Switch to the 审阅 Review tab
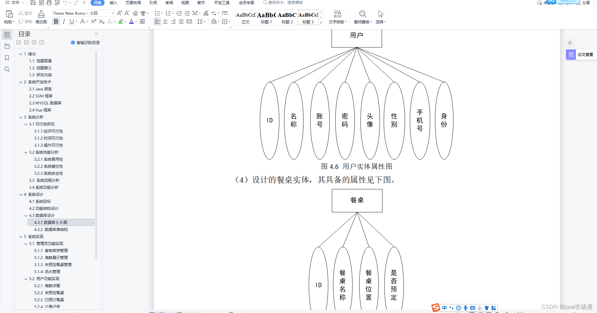 169,3
